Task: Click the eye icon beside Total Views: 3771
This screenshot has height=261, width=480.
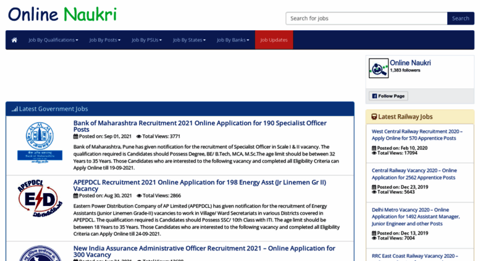Action: coord(138,136)
